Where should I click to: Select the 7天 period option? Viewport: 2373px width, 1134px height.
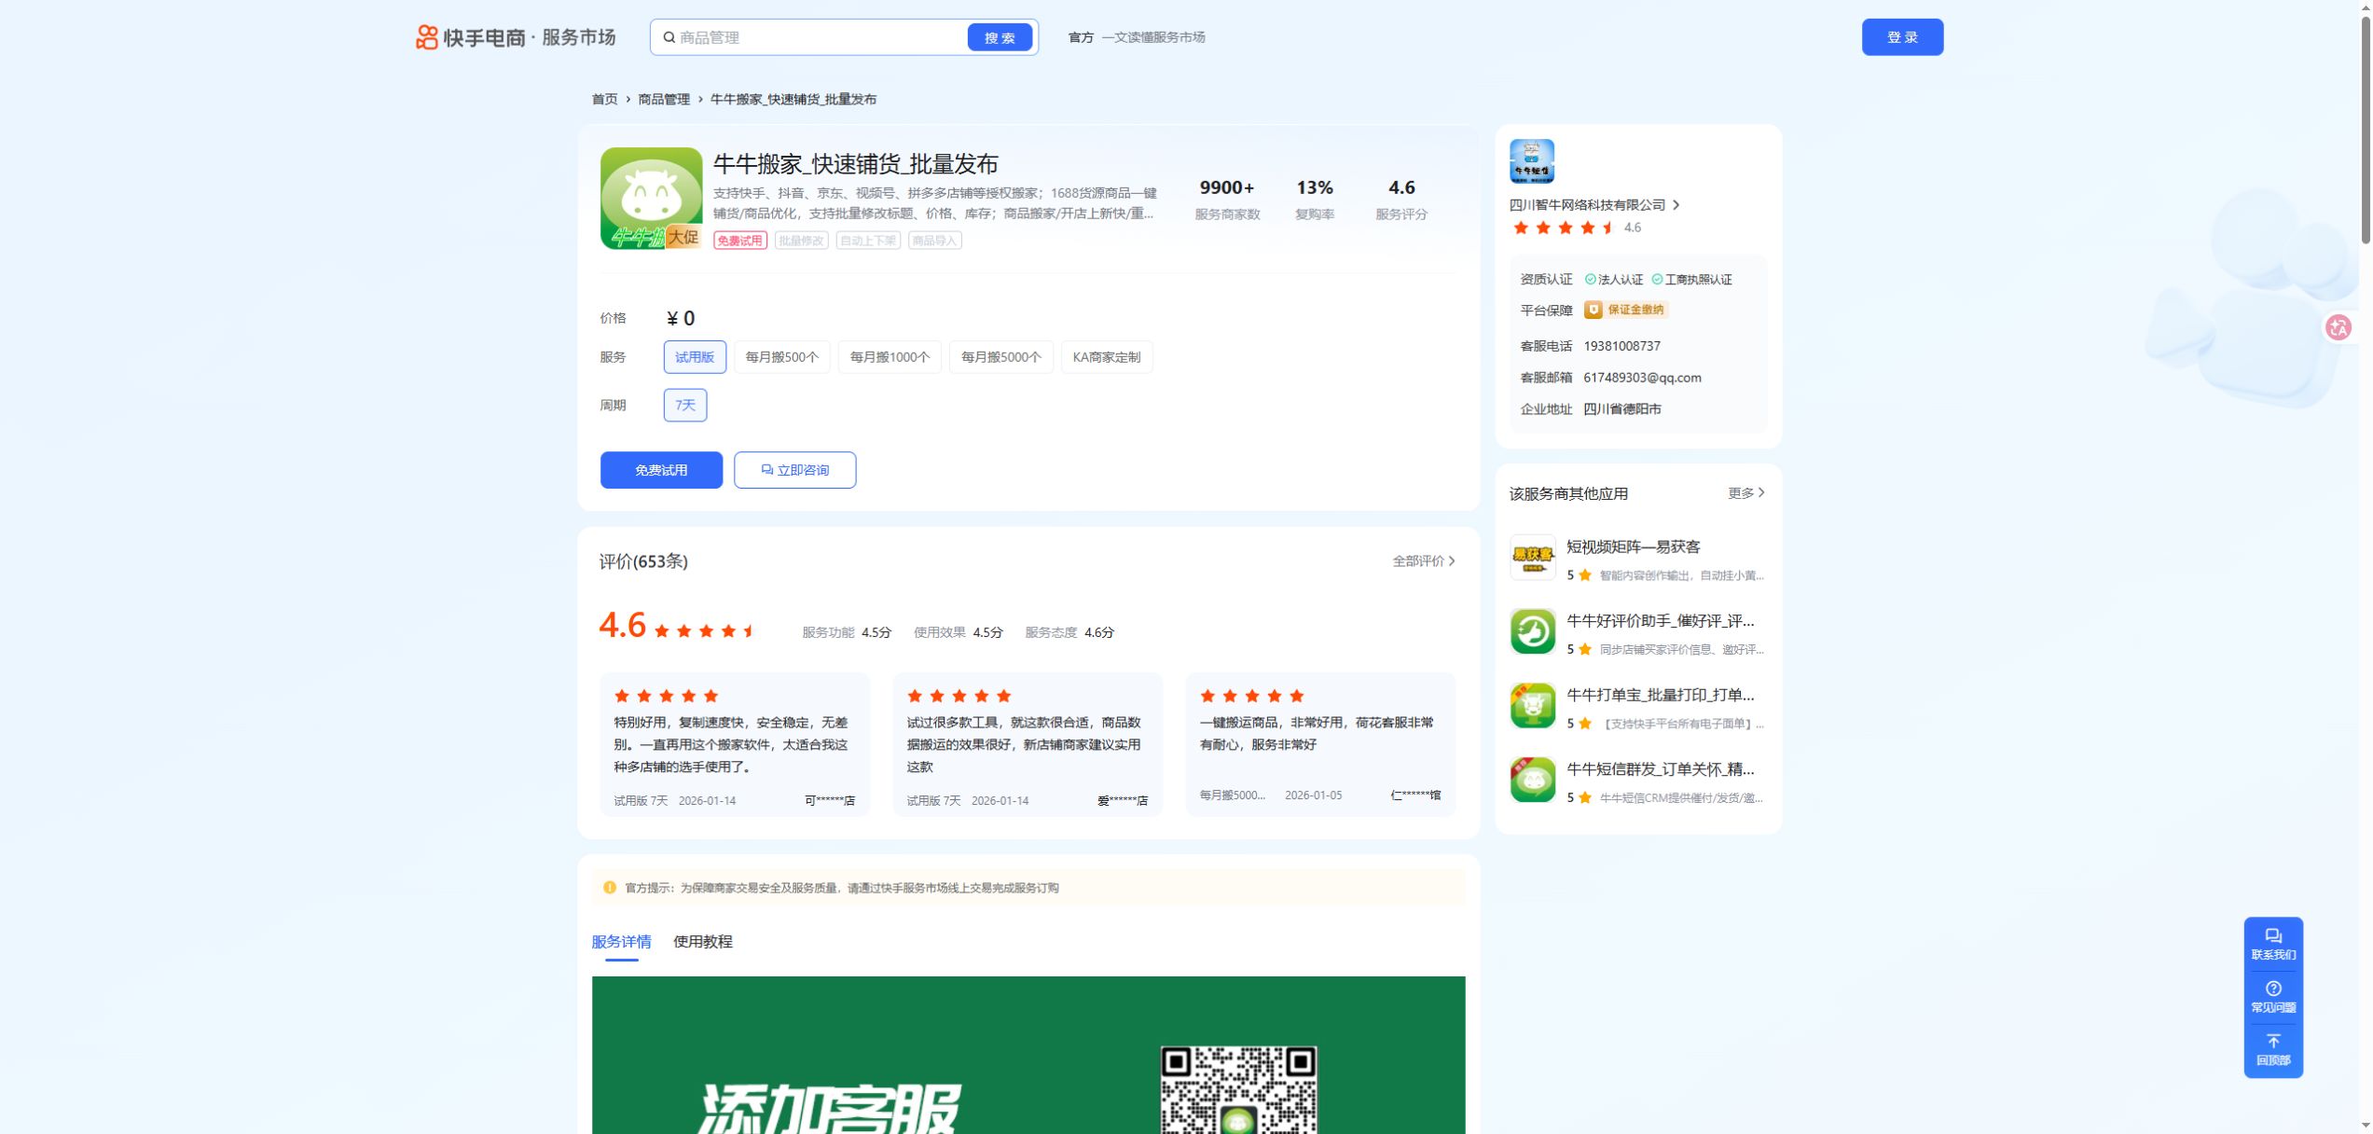click(x=684, y=405)
